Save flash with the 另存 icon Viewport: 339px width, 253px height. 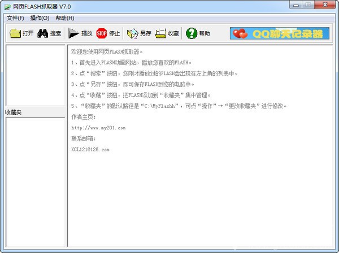pyautogui.click(x=139, y=33)
